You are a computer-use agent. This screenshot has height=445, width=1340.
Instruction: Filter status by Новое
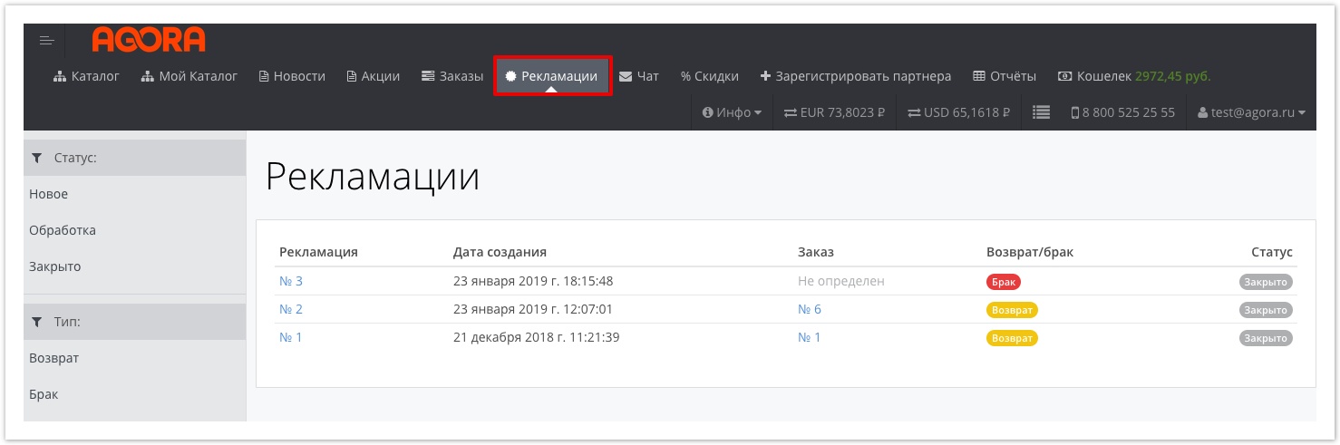tap(134, 194)
